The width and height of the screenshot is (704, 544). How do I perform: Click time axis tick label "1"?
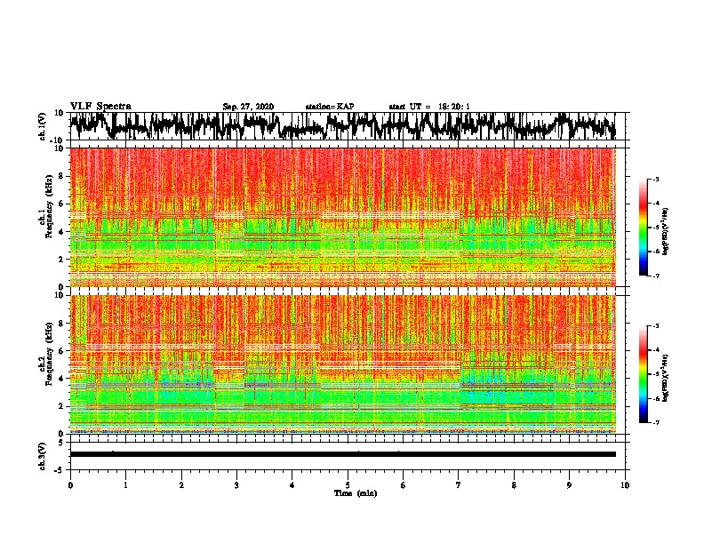coord(126,485)
